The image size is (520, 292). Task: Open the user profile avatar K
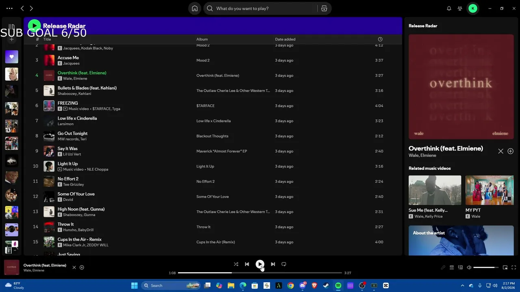coord(473,9)
